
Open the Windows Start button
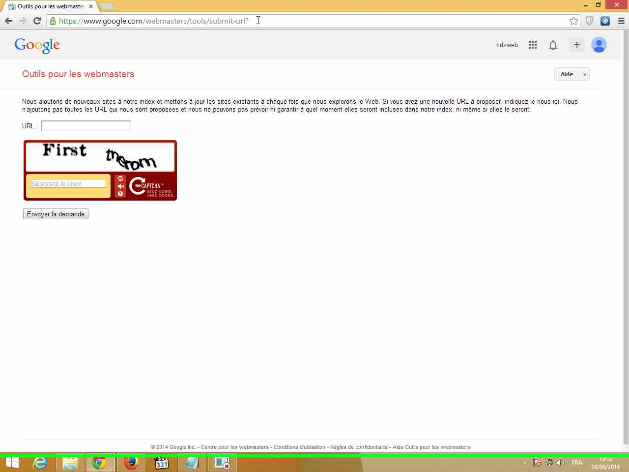pos(12,463)
